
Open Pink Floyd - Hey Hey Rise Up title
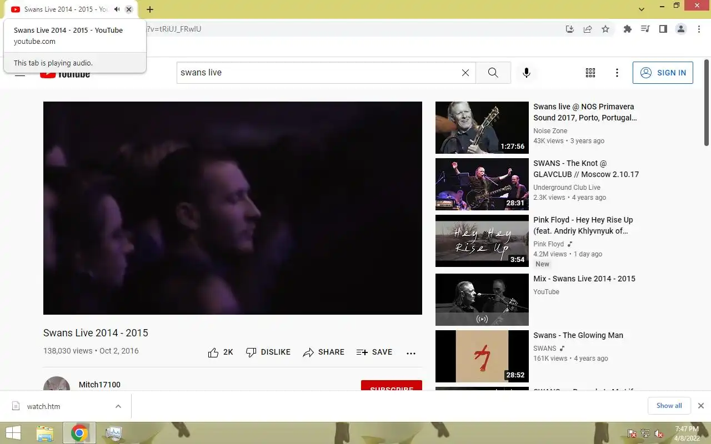583,225
